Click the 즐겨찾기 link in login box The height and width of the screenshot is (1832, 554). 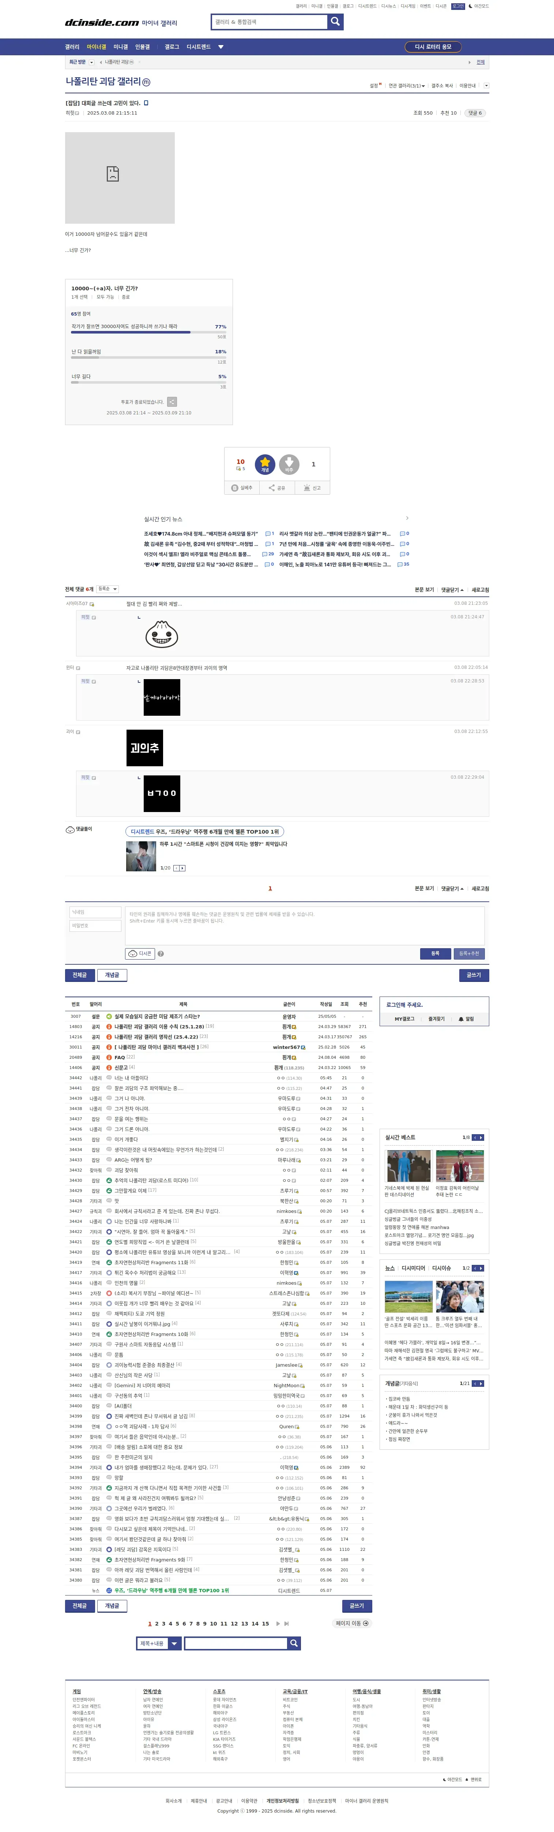pyautogui.click(x=436, y=1019)
